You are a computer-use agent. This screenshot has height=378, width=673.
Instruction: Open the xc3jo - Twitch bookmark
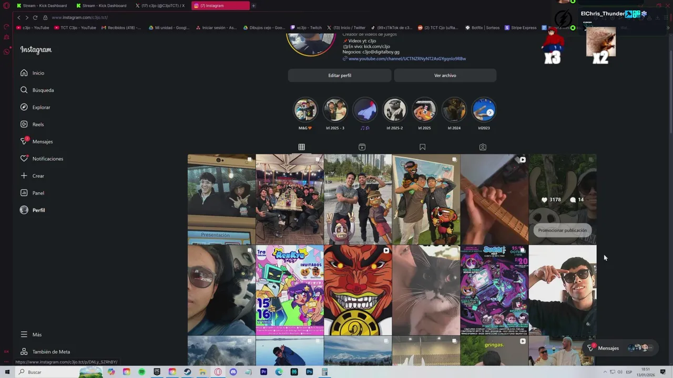click(x=306, y=28)
